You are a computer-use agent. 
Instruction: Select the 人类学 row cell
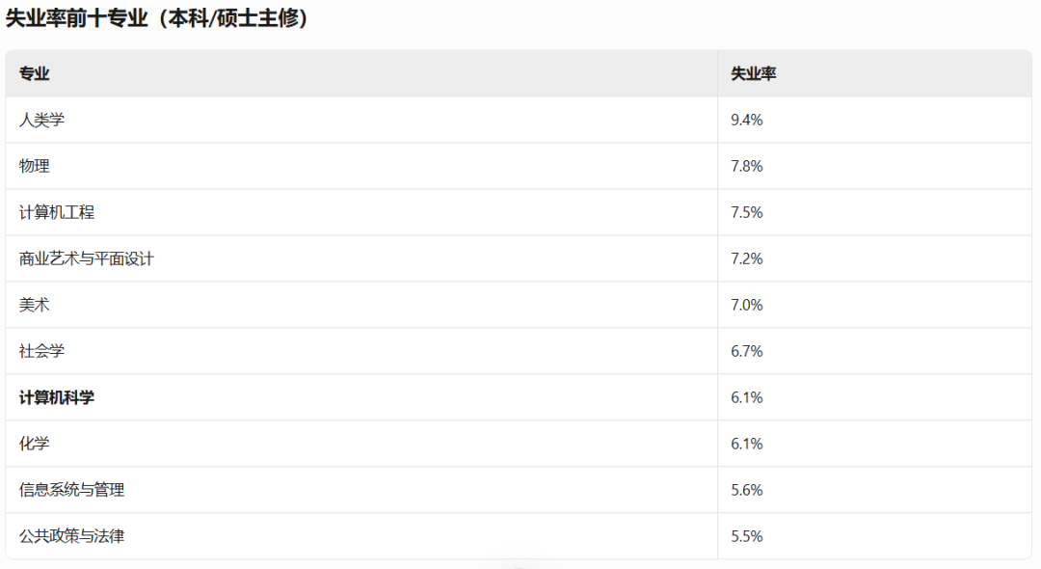tap(361, 120)
